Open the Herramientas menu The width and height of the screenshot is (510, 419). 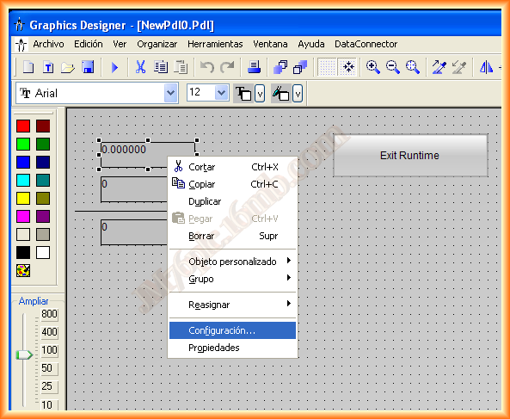215,44
